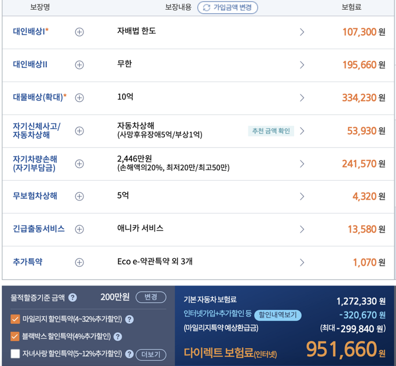
Task: Open 자기차량손해(자기부담금) coverage link
Action: point(35,163)
